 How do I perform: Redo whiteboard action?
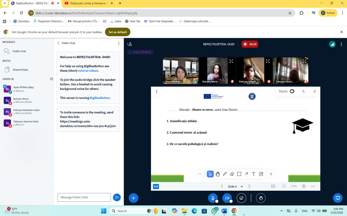315,91
